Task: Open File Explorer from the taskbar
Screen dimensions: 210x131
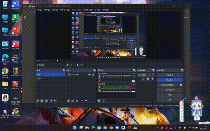Action: (87, 128)
